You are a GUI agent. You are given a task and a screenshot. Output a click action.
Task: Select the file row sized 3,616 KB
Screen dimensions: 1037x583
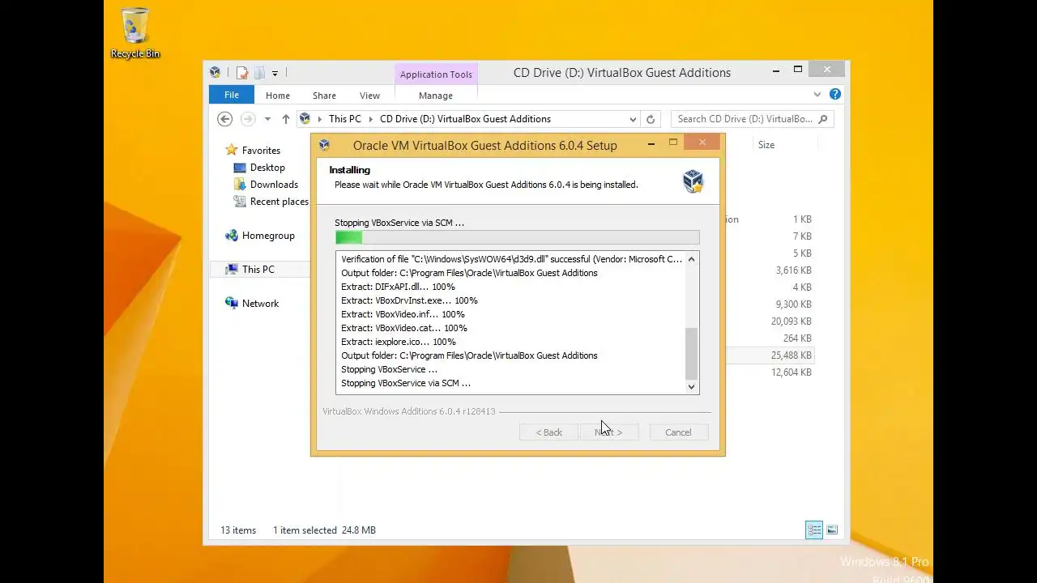tap(770, 270)
